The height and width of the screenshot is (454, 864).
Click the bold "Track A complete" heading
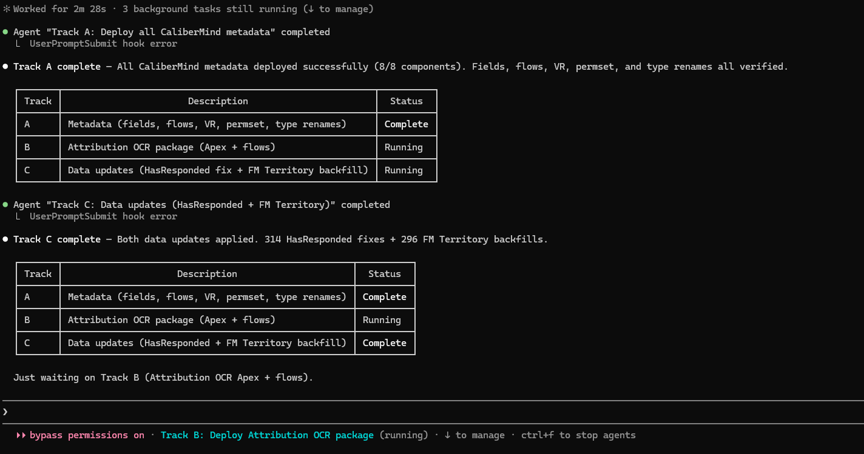(57, 67)
